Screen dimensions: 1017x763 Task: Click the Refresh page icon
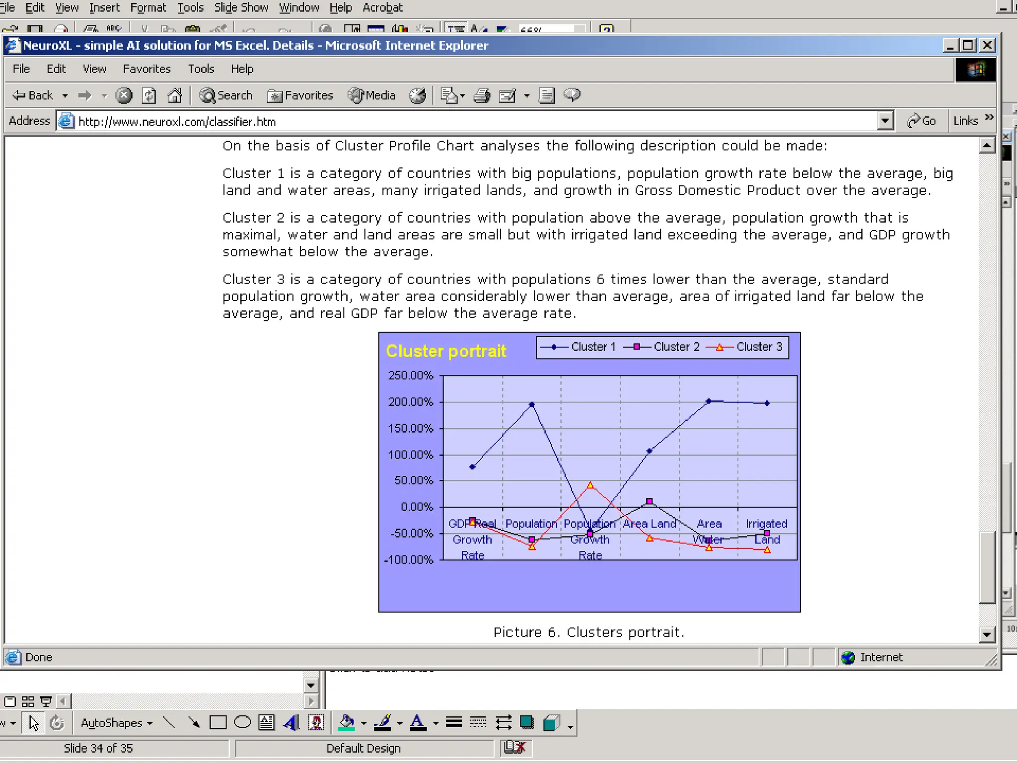click(x=149, y=95)
